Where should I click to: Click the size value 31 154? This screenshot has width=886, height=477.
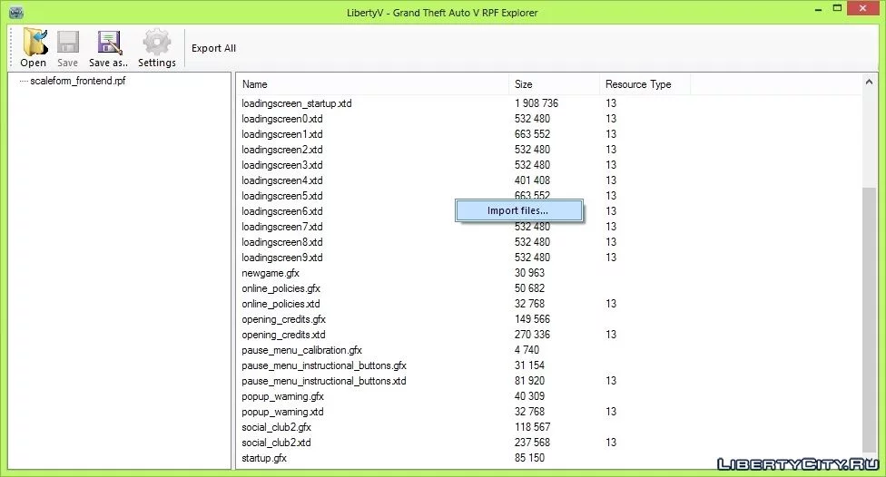pos(529,365)
